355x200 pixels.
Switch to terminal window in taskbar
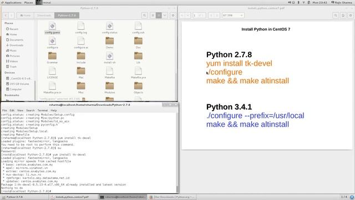[x=123, y=197]
